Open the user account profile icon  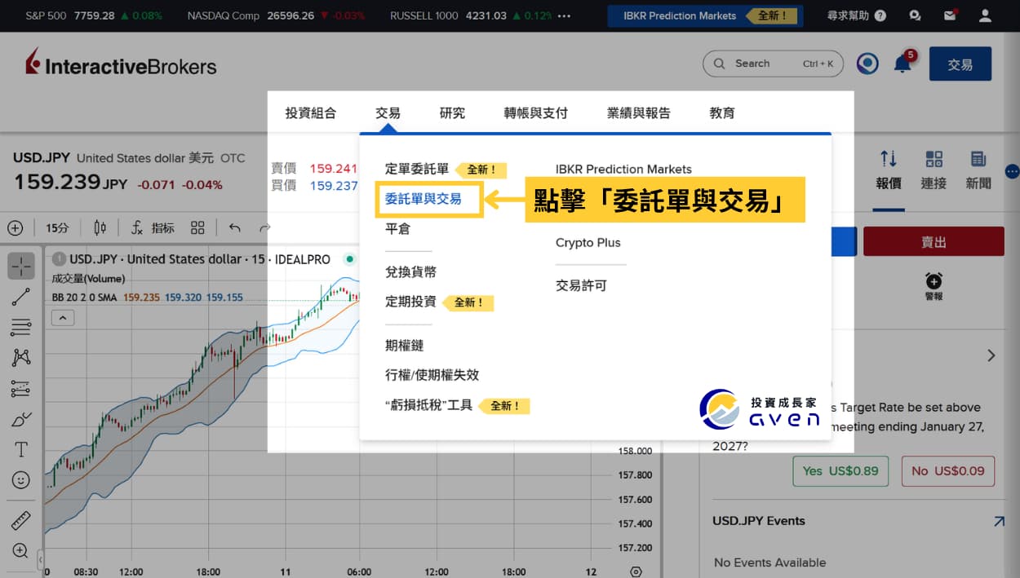tap(986, 15)
